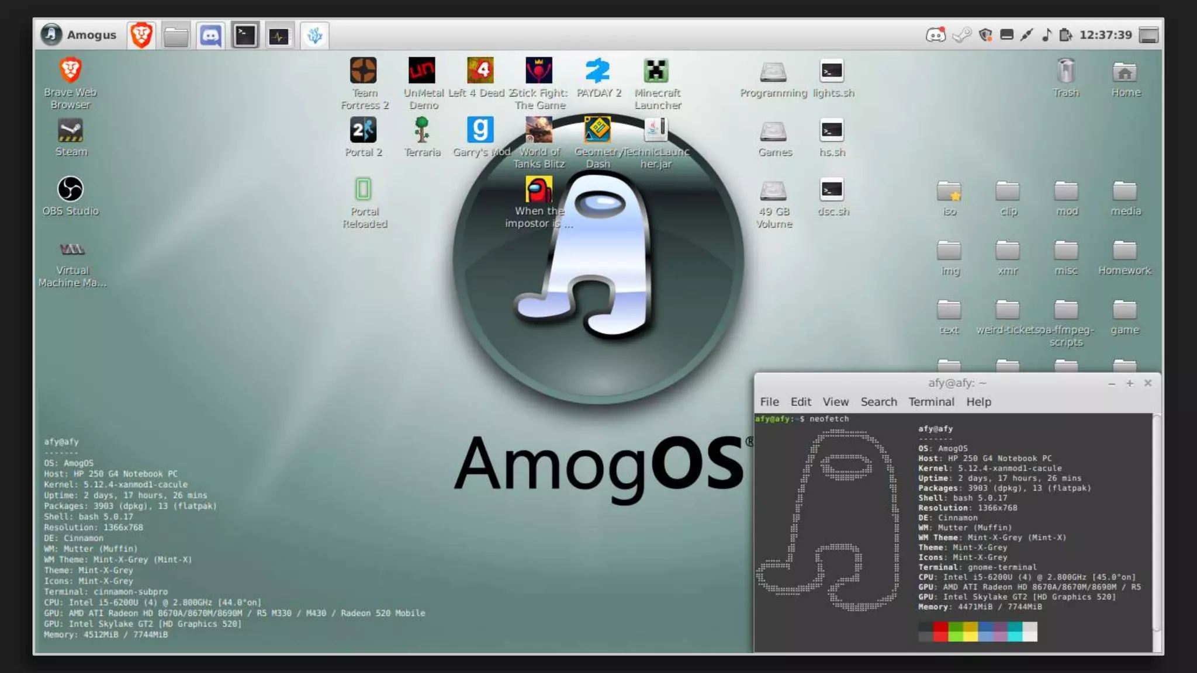Launch OBS Studio from the desktop

71,190
